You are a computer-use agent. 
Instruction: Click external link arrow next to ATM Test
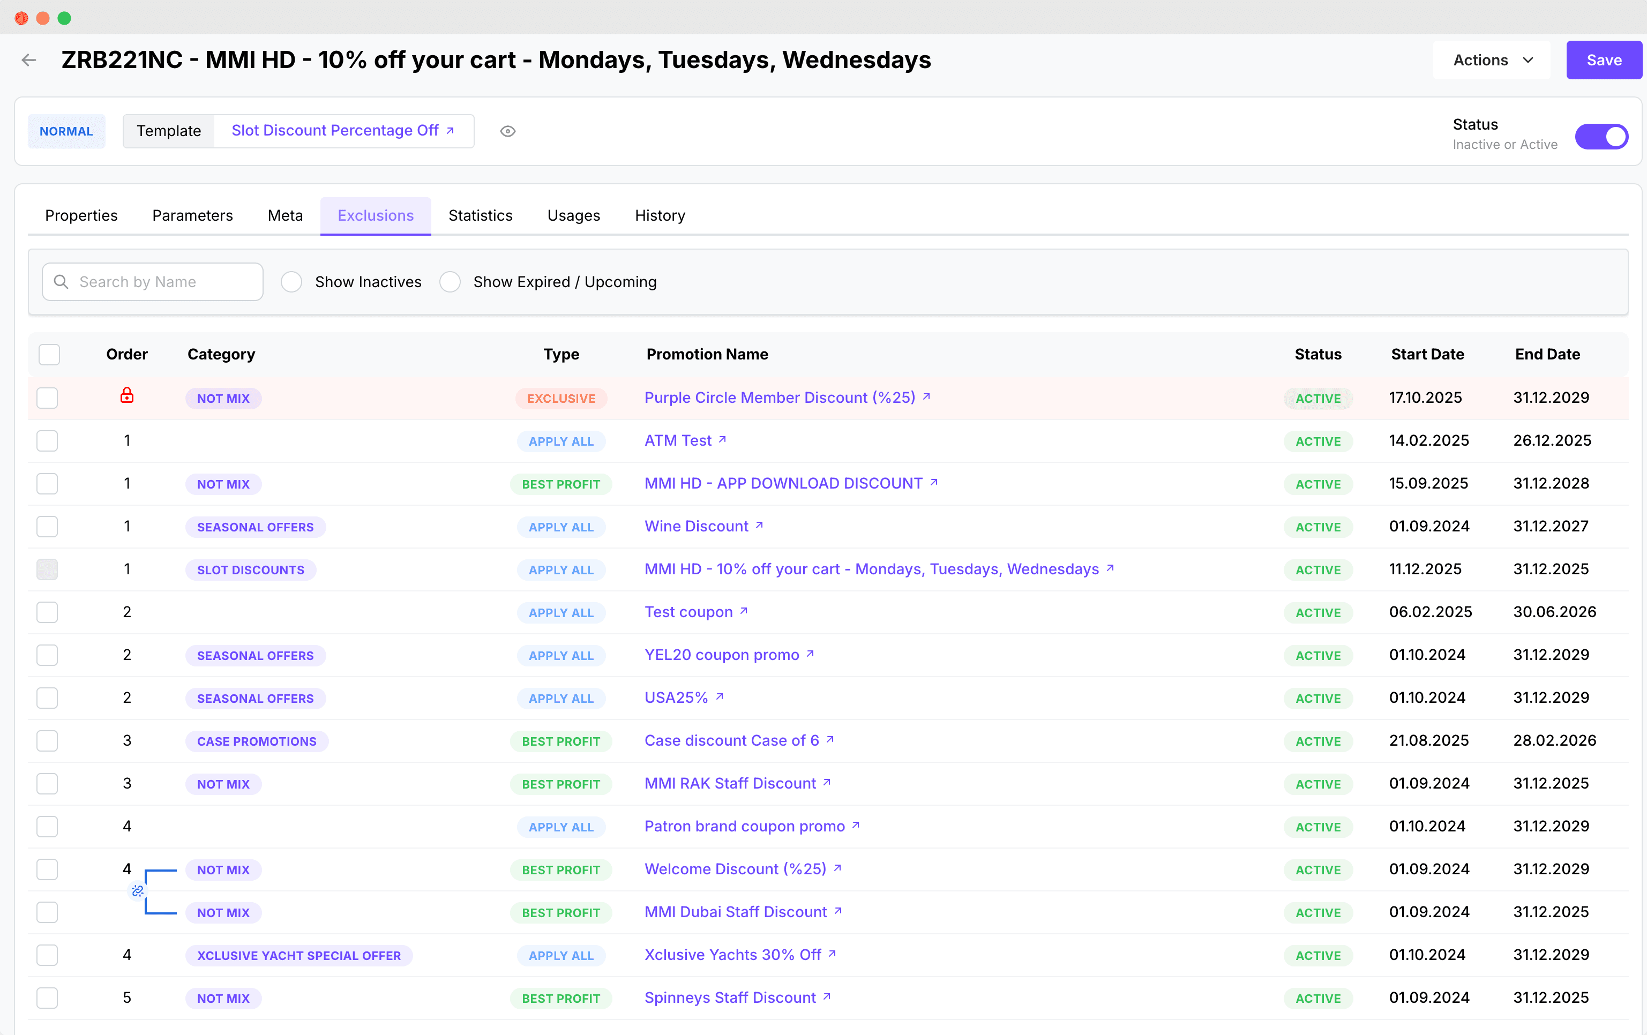[x=723, y=440]
